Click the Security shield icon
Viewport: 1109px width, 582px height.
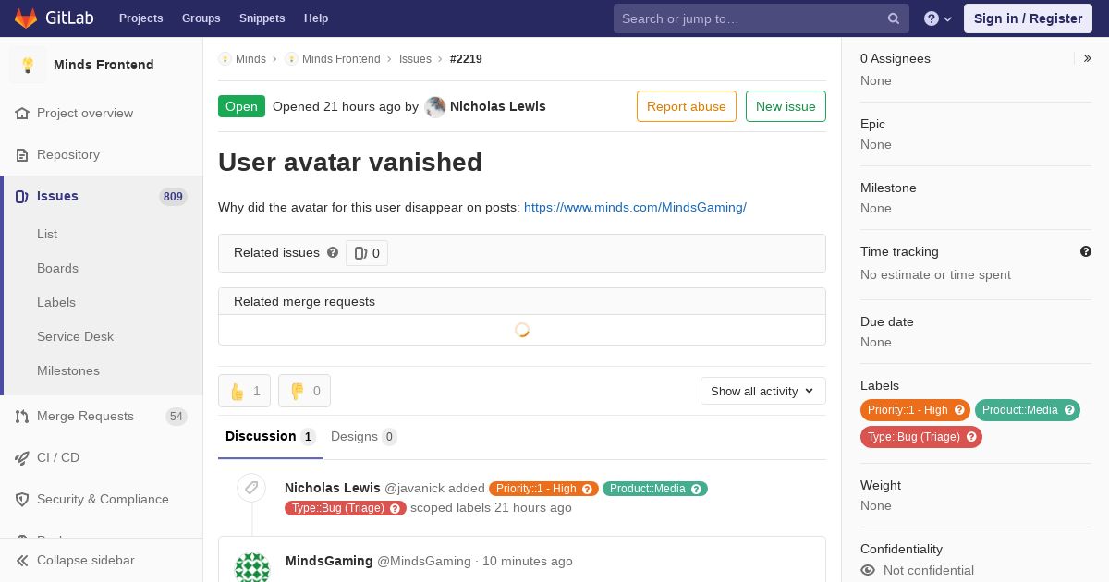coord(22,499)
